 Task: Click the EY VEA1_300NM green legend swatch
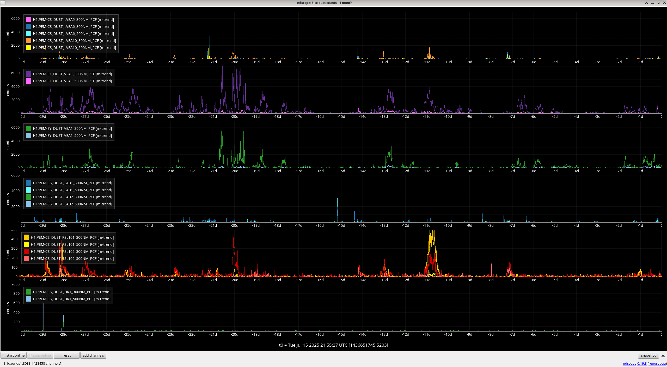[x=28, y=129]
